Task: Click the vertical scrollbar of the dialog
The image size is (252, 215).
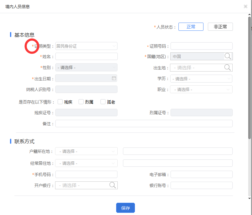Action: [x=249, y=78]
